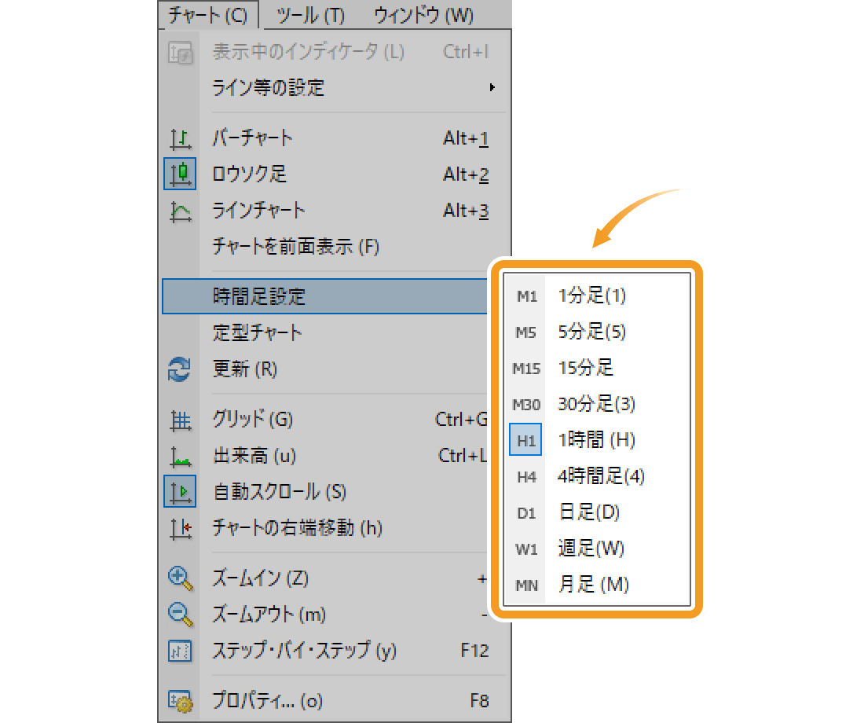
Task: Click the properties gear icon
Action: pos(181,702)
